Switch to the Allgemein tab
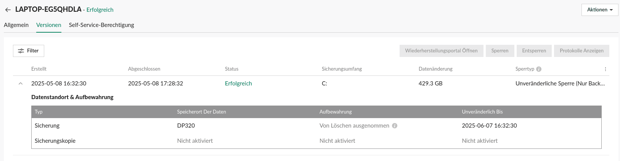The image size is (620, 161). pyautogui.click(x=16, y=25)
